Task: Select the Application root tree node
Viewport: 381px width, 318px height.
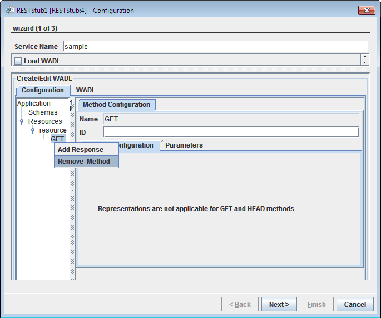Action: 34,104
